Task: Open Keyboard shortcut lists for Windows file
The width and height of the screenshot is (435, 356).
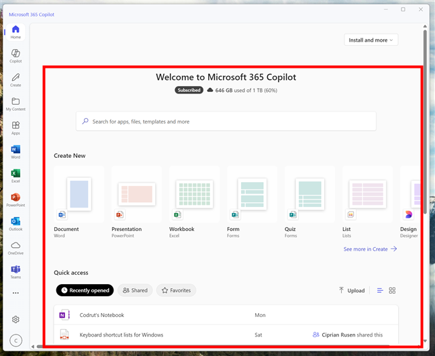Action: (x=226, y=335)
